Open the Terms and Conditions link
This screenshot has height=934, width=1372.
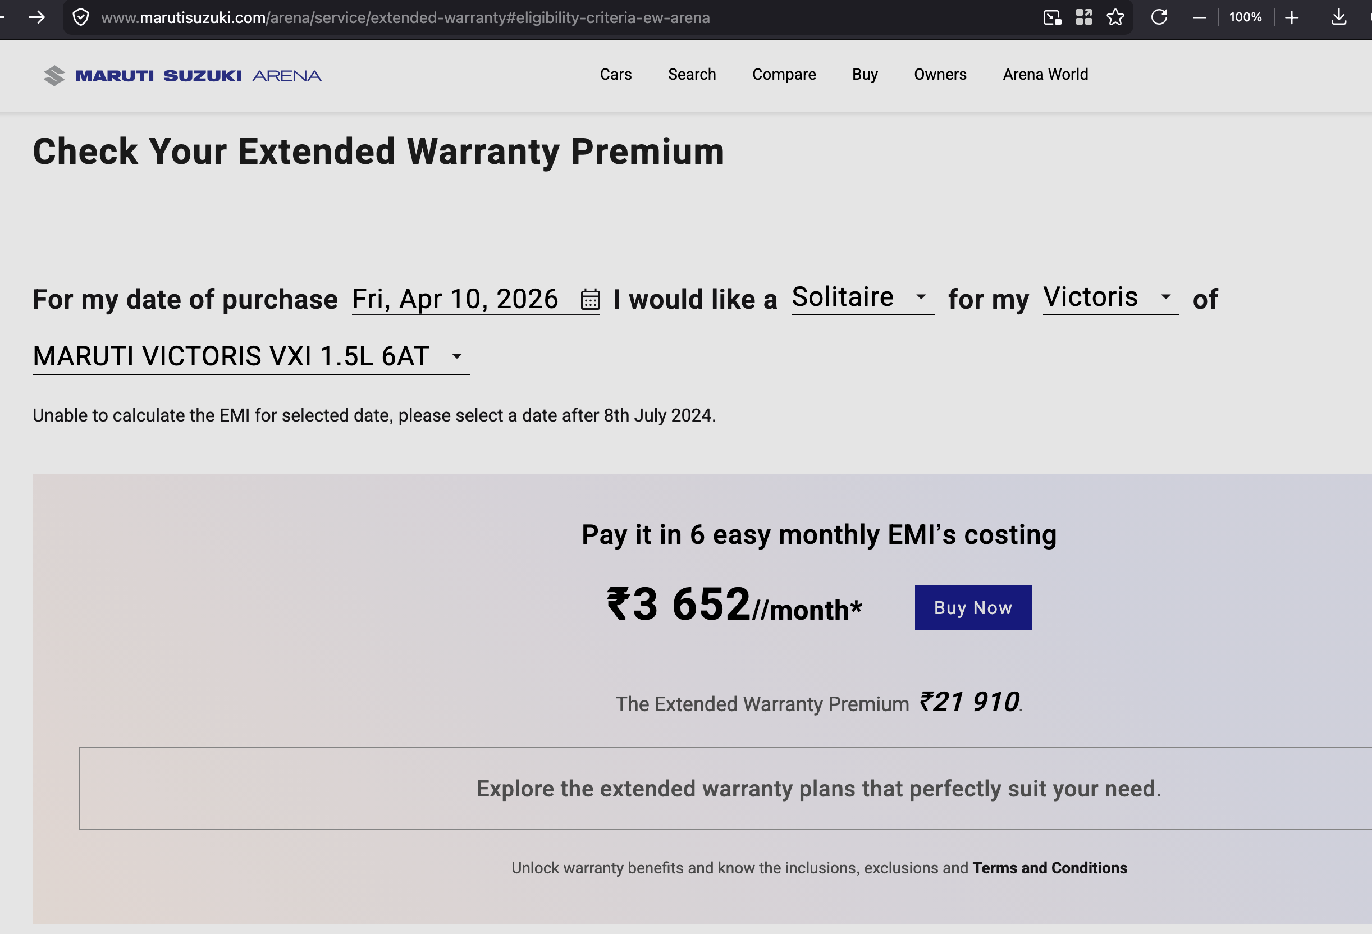click(x=1049, y=868)
